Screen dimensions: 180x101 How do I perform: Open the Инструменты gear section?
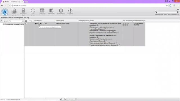click(61, 12)
